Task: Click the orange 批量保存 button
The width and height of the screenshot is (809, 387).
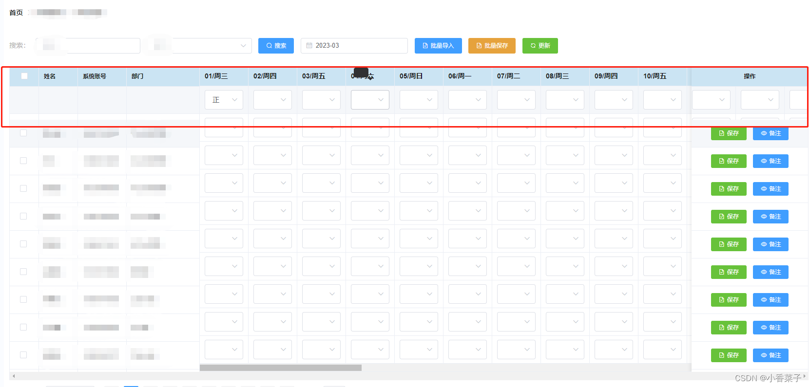Action: [492, 45]
